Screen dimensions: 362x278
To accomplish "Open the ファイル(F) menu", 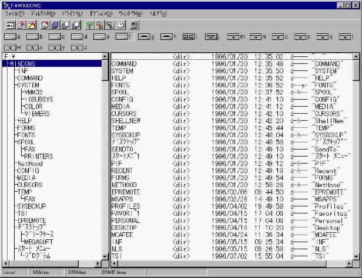I will pos(13,13).
